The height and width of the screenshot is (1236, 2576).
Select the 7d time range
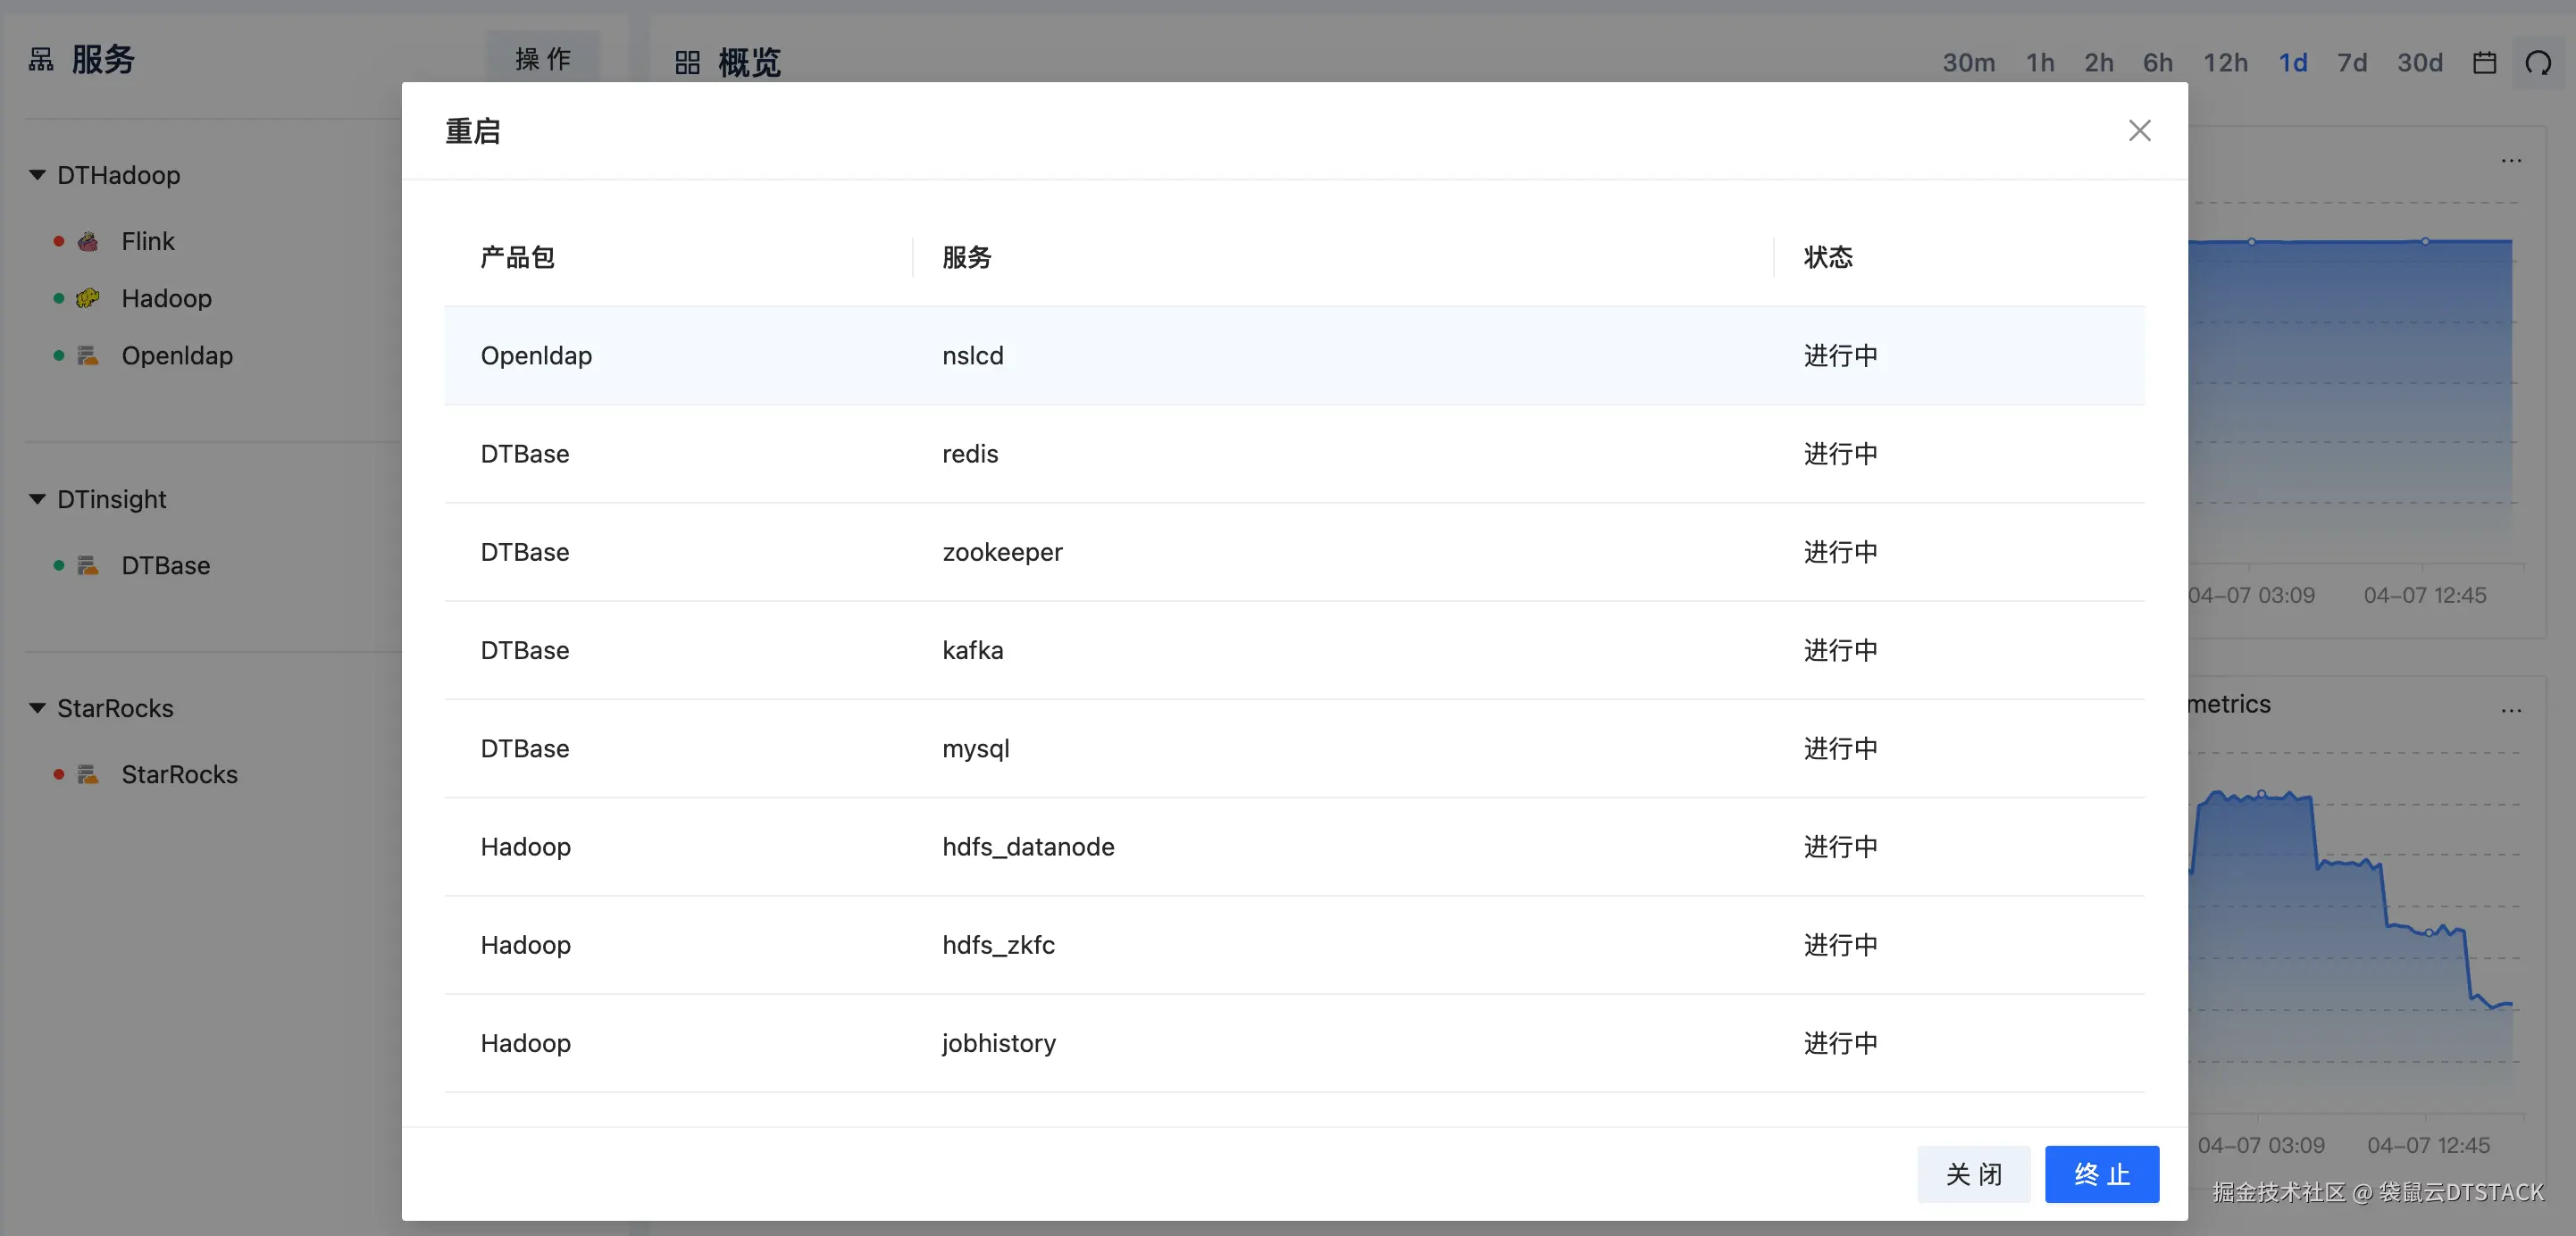tap(2351, 63)
